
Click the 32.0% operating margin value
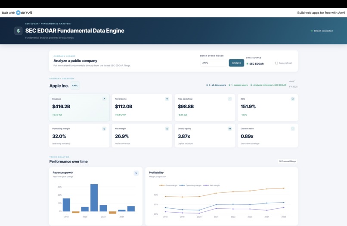[59, 136]
